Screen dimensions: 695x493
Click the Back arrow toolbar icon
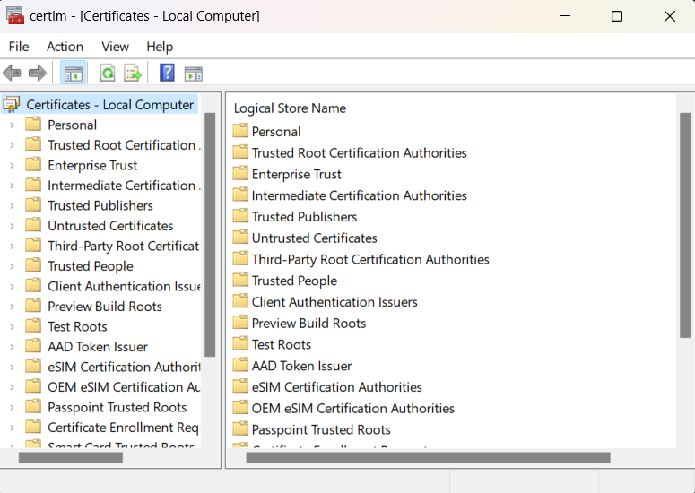coord(13,74)
